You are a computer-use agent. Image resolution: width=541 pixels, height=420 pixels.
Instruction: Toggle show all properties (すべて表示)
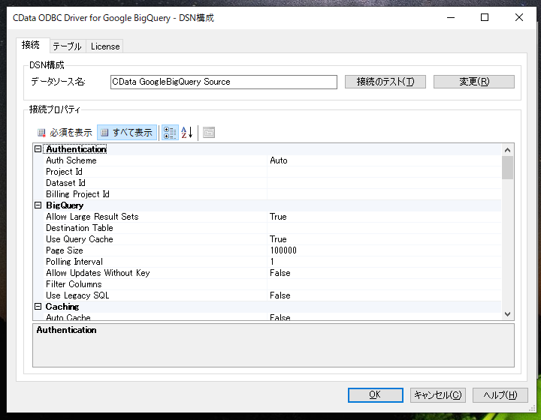(127, 133)
